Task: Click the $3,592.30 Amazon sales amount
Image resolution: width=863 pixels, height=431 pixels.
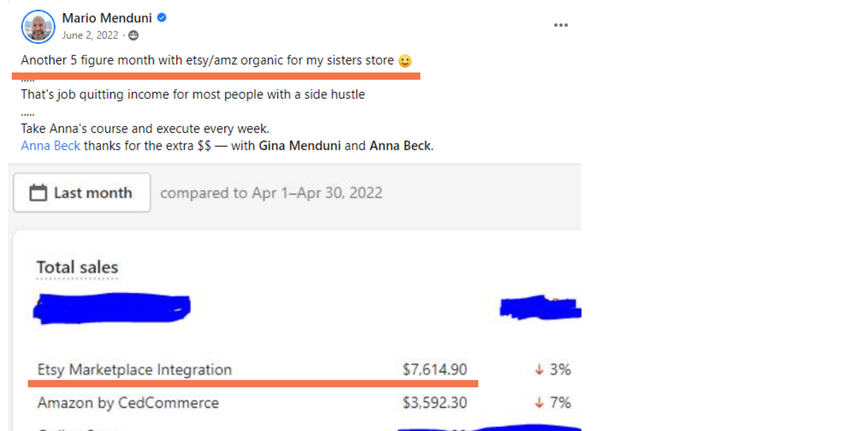Action: 434,403
